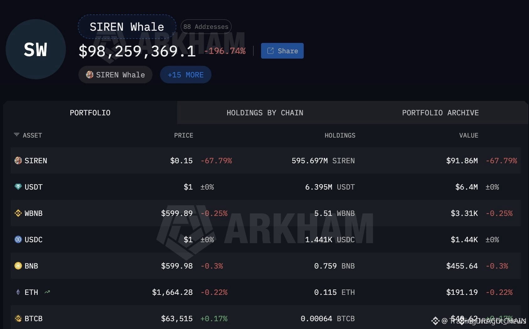The image size is (529, 329).
Task: Click the ETH Ethereum icon
Action: tap(18, 292)
